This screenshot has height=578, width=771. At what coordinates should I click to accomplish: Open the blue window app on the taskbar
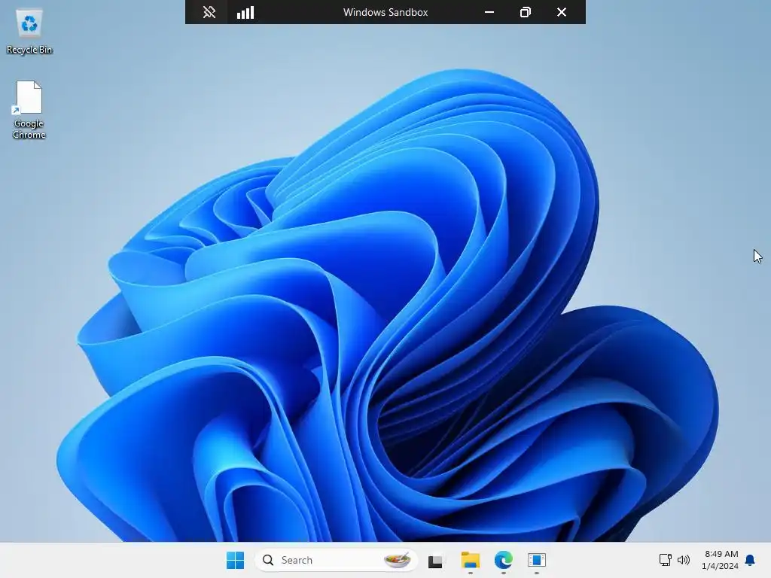[x=536, y=560]
